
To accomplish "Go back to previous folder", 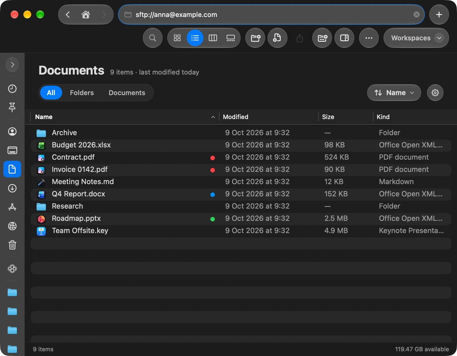I will click(68, 14).
